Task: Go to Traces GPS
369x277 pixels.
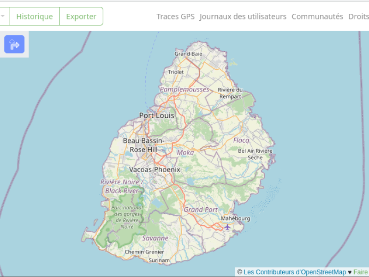Action: 176,17
